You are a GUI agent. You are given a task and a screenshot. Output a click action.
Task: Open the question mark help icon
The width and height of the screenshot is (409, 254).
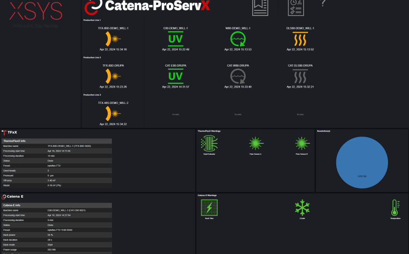(323, 3)
